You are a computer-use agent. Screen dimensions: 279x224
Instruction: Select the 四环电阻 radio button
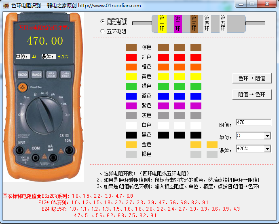click(102, 21)
